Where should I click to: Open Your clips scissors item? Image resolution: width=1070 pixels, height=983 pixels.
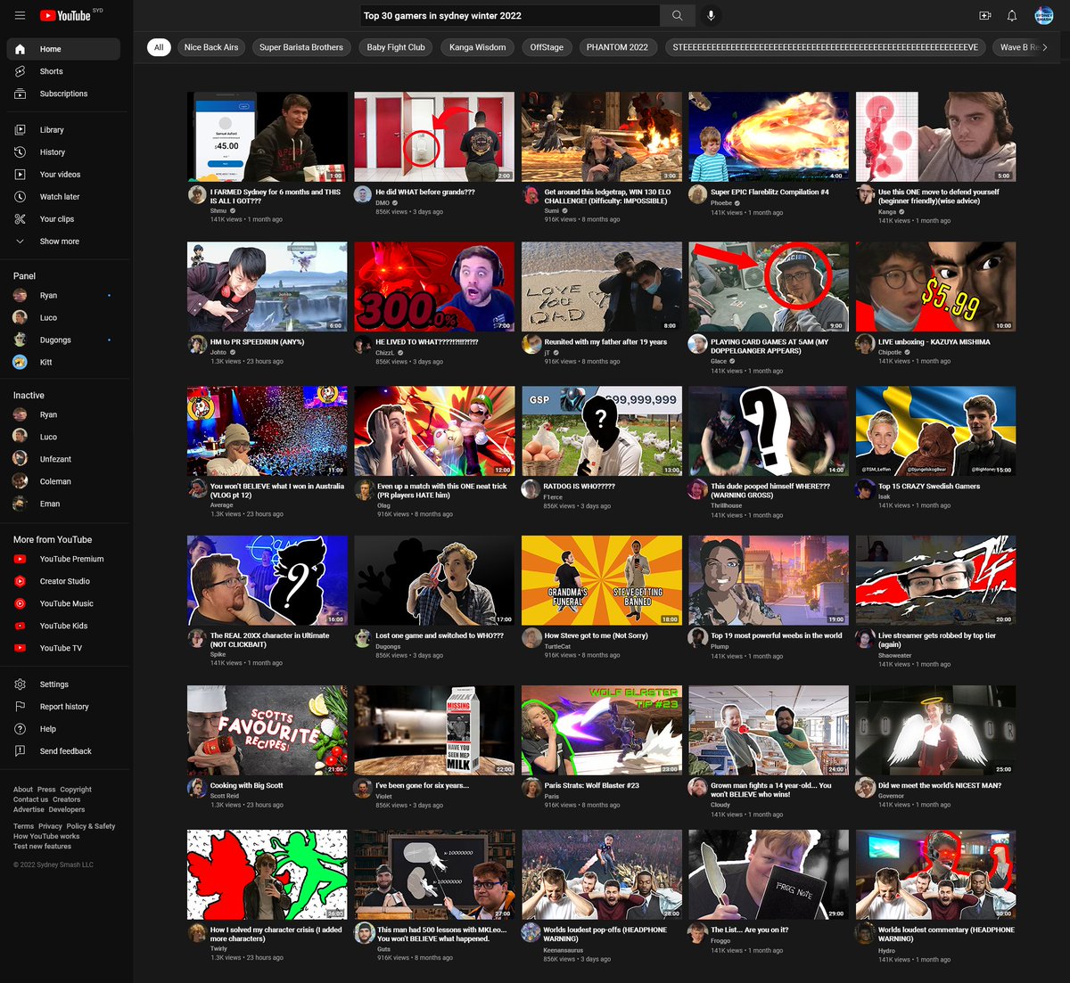(x=63, y=219)
